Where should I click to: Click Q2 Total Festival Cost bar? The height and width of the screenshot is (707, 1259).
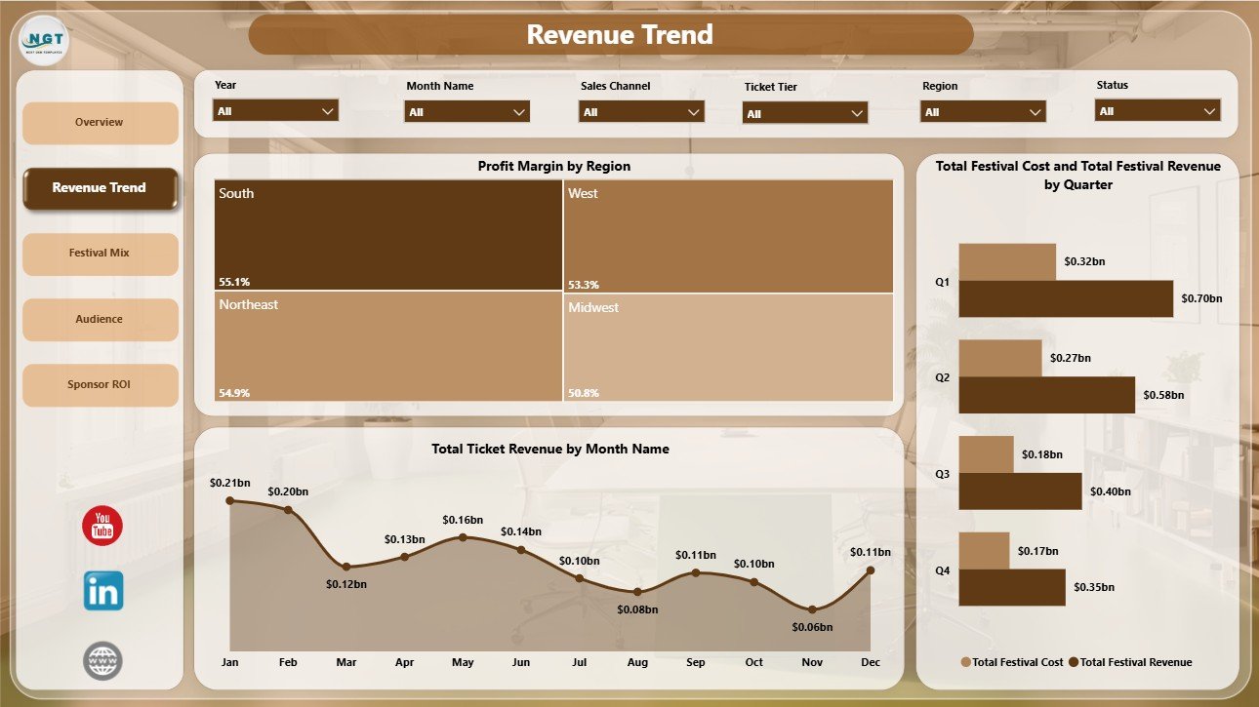coord(1000,358)
